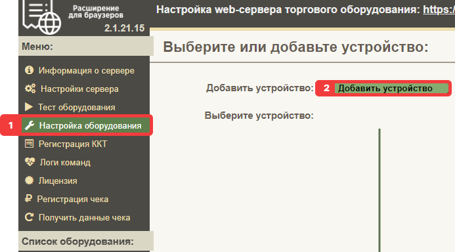Show Логи команд
The image size is (455, 252).
pos(65,162)
